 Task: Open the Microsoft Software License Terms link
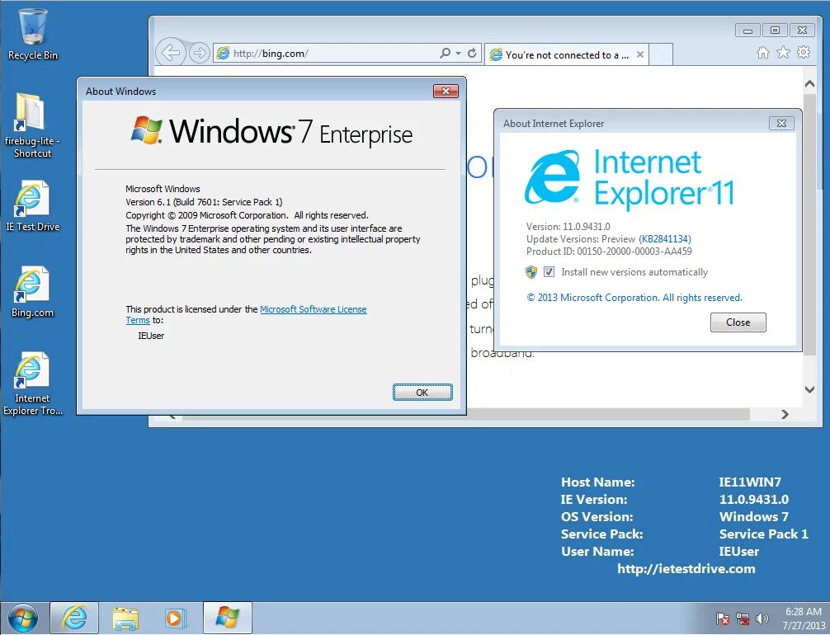pyautogui.click(x=313, y=309)
